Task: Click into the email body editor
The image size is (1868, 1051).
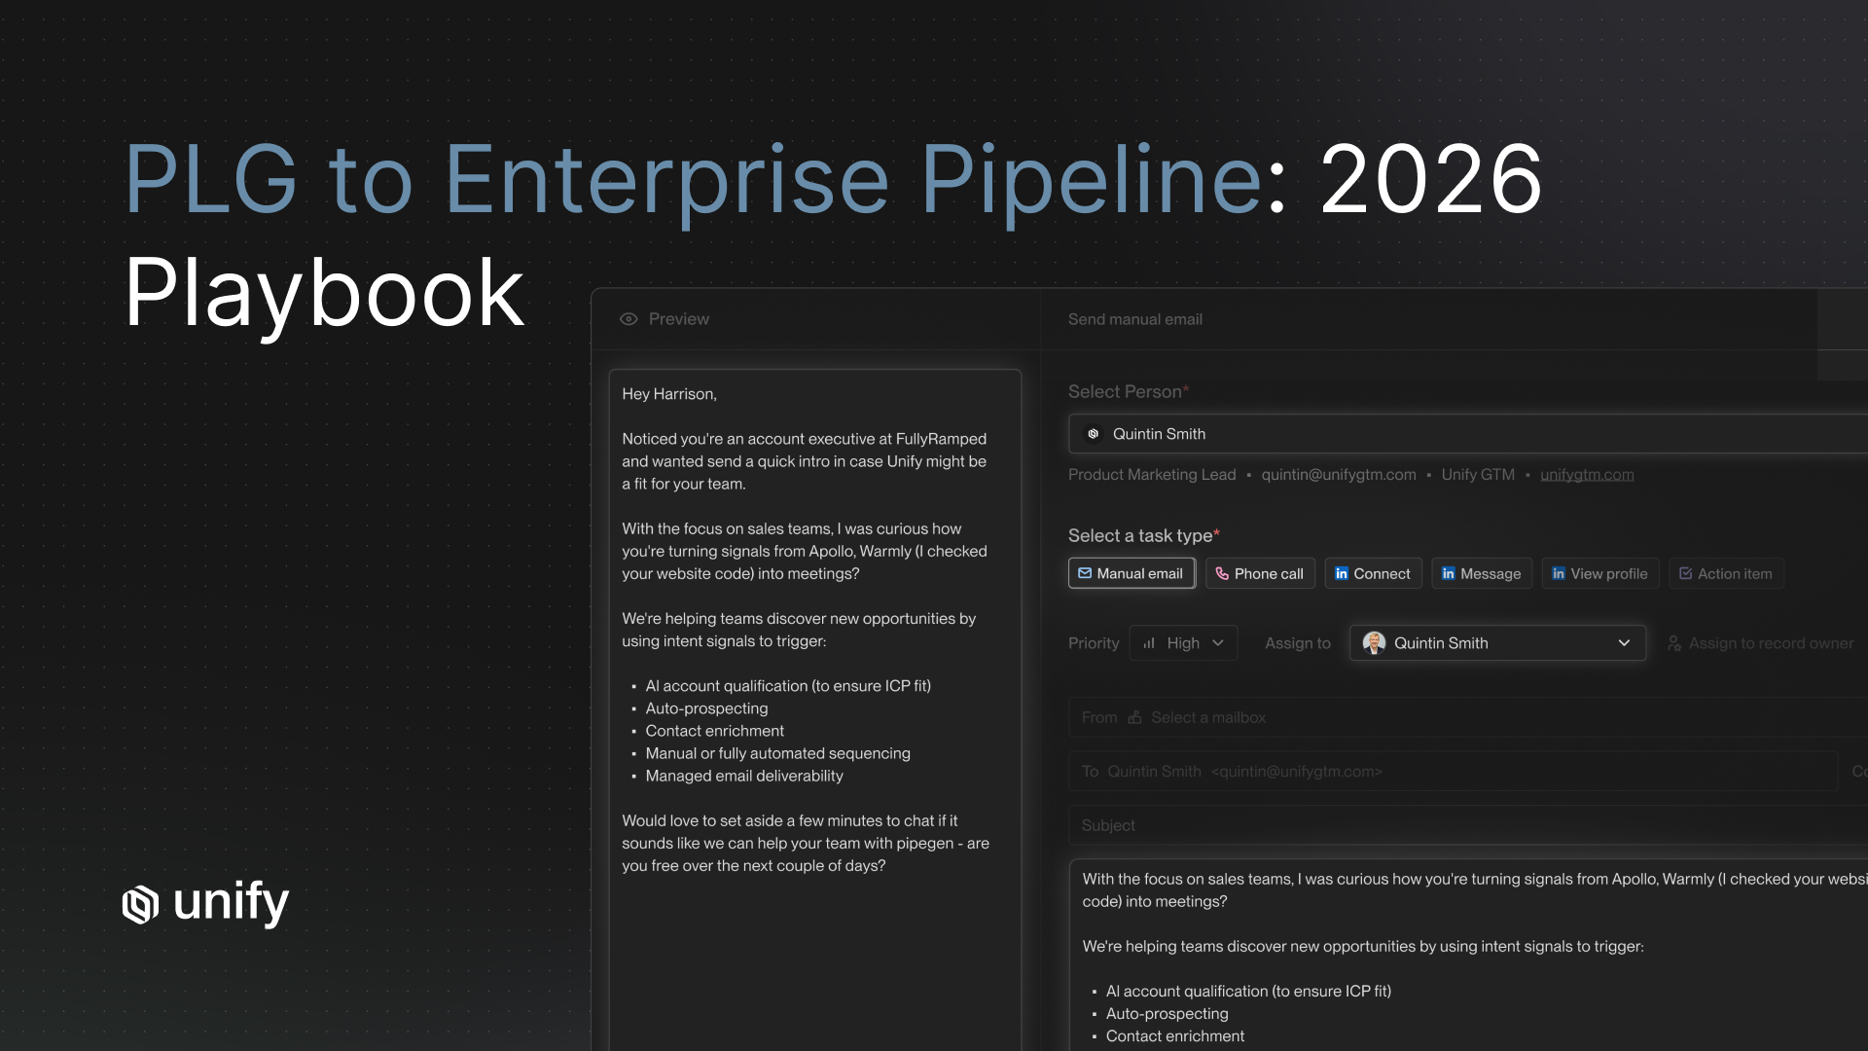Action: tap(1468, 955)
